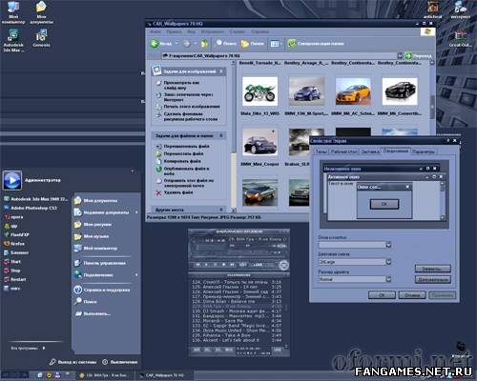Viewport: 477px width, 381px height.
Task: Open My Documents in the Start menu
Action: [96, 201]
